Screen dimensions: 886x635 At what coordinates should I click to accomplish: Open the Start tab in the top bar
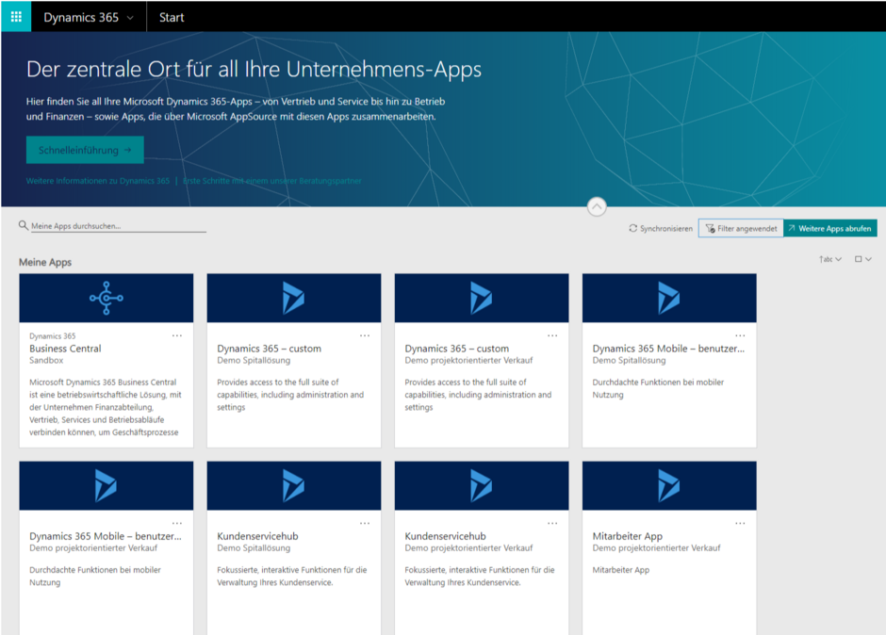pyautogui.click(x=172, y=18)
